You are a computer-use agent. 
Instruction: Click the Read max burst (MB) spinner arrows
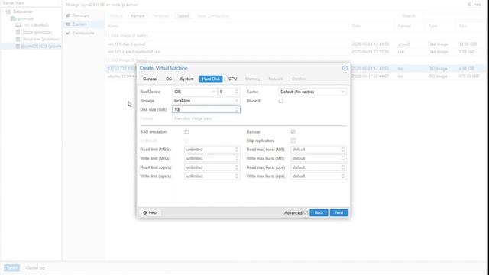343,150
